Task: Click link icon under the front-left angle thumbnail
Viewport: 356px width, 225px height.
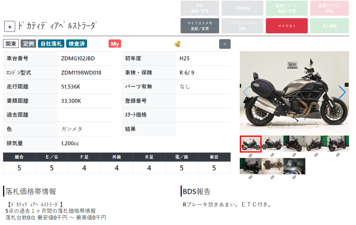Action: tap(316, 155)
